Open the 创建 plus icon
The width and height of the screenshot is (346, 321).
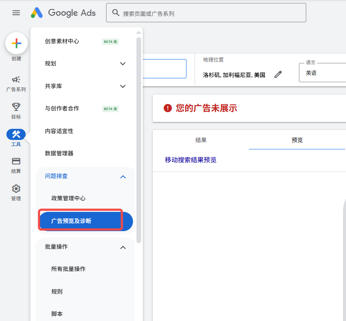click(16, 43)
